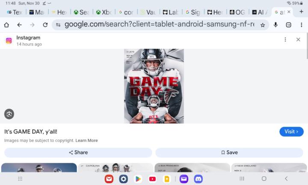The height and width of the screenshot is (185, 308).
Task: Switch to the 'Sea' Xbox tab
Action: pos(81,12)
